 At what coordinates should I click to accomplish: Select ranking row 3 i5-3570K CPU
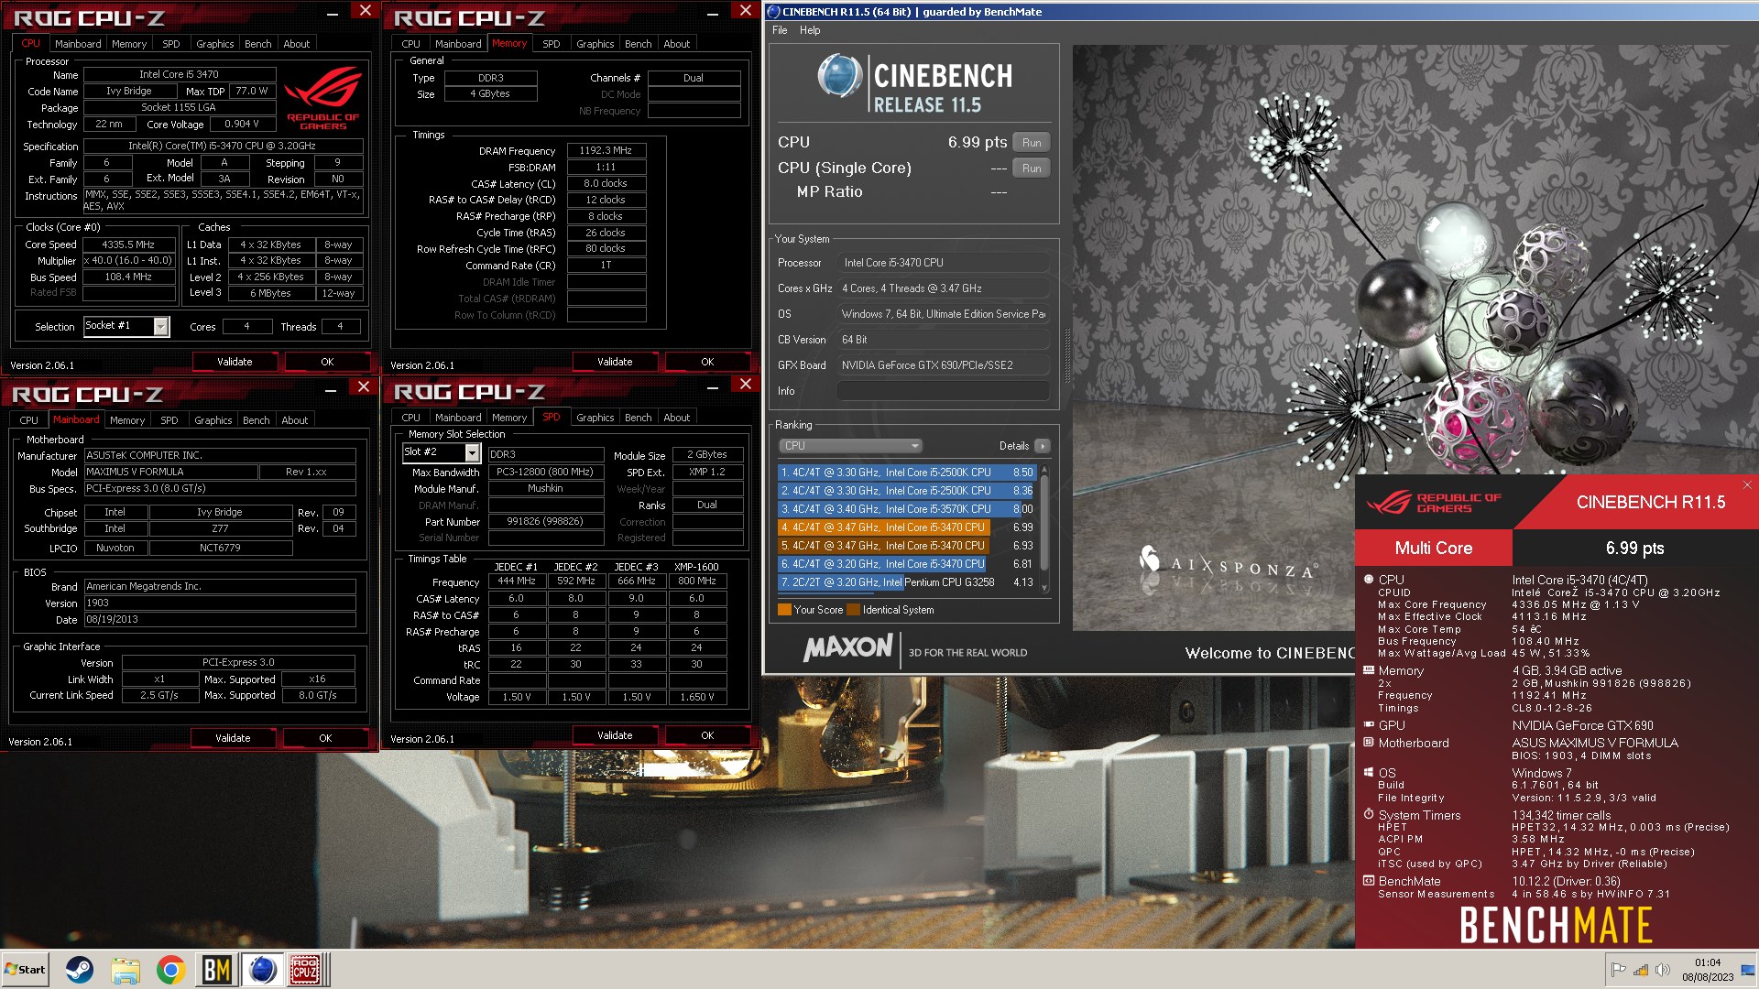(907, 509)
